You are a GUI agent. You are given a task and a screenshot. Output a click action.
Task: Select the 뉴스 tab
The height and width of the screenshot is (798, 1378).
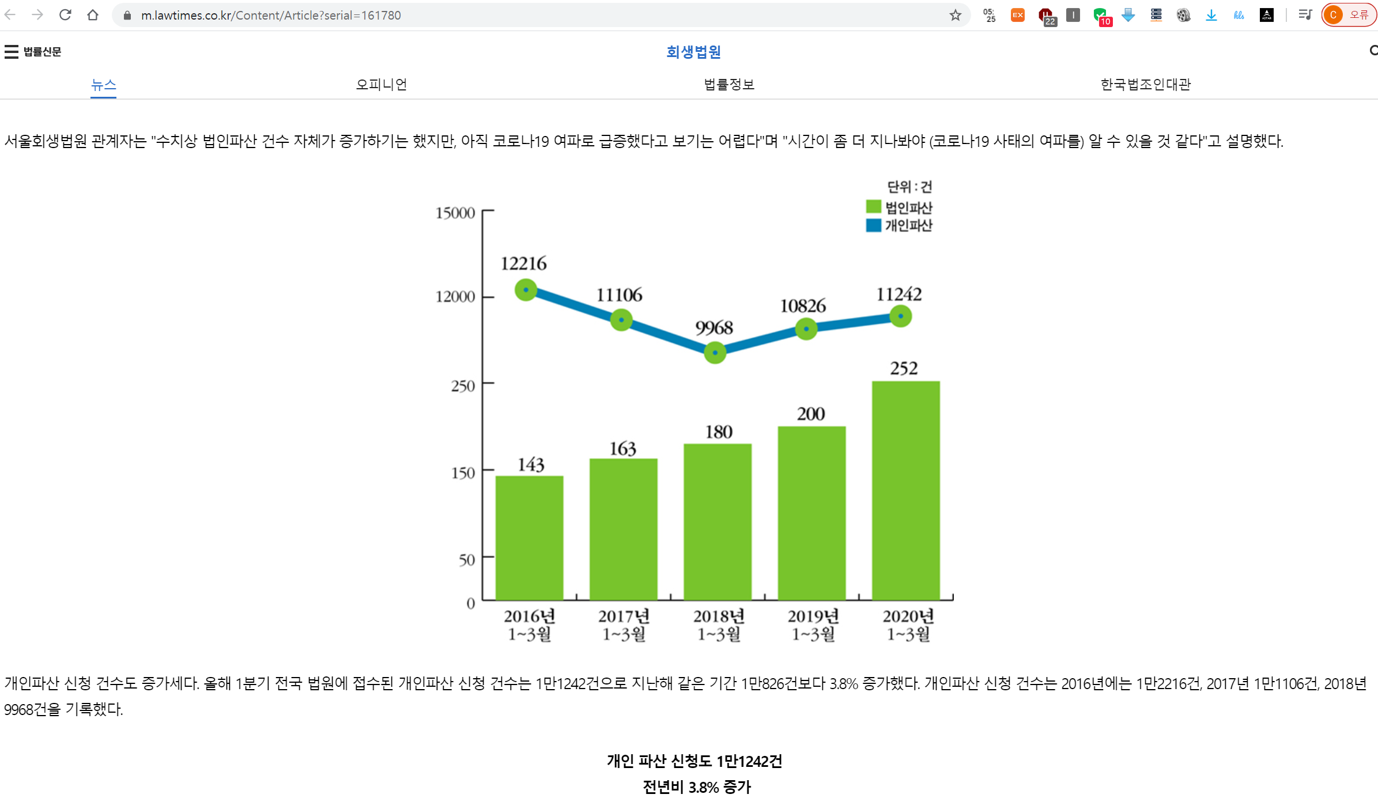[104, 85]
